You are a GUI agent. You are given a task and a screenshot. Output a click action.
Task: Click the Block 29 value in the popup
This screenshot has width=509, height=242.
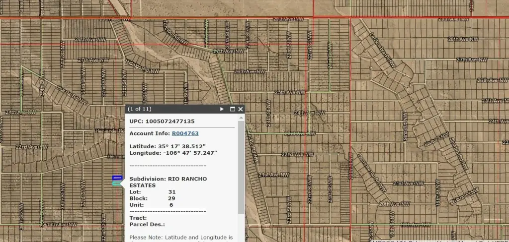171,198
